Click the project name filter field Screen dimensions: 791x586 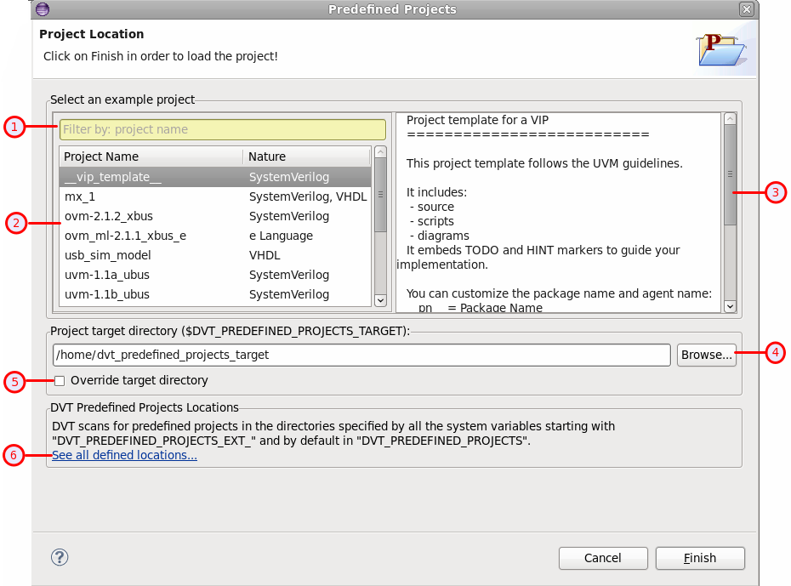pyautogui.click(x=222, y=129)
